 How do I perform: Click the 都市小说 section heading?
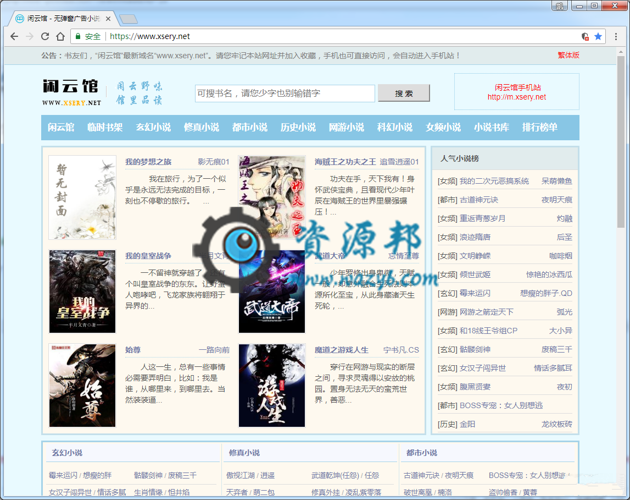coord(422,453)
